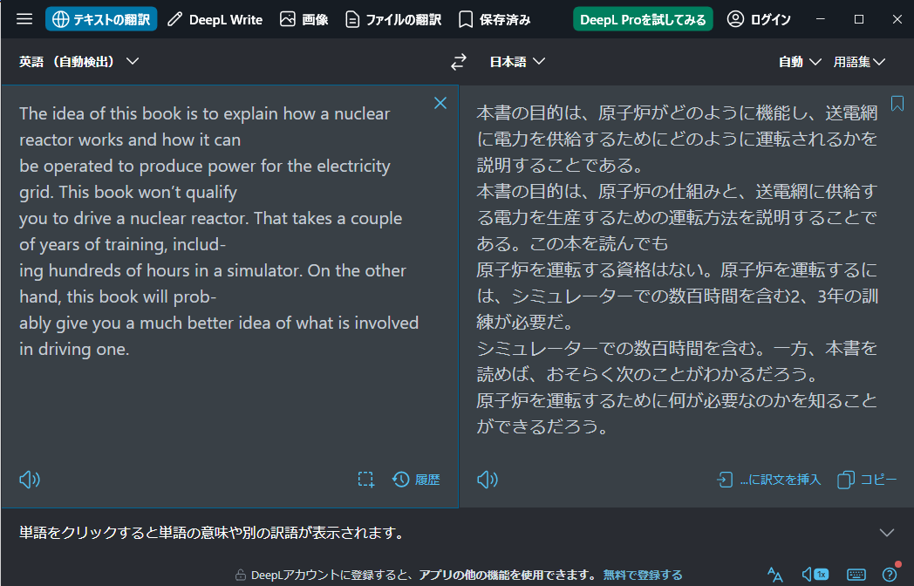Open the hamburger menu

click(x=24, y=19)
